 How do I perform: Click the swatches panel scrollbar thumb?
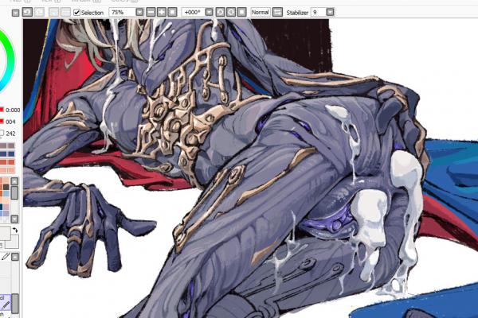(14, 193)
